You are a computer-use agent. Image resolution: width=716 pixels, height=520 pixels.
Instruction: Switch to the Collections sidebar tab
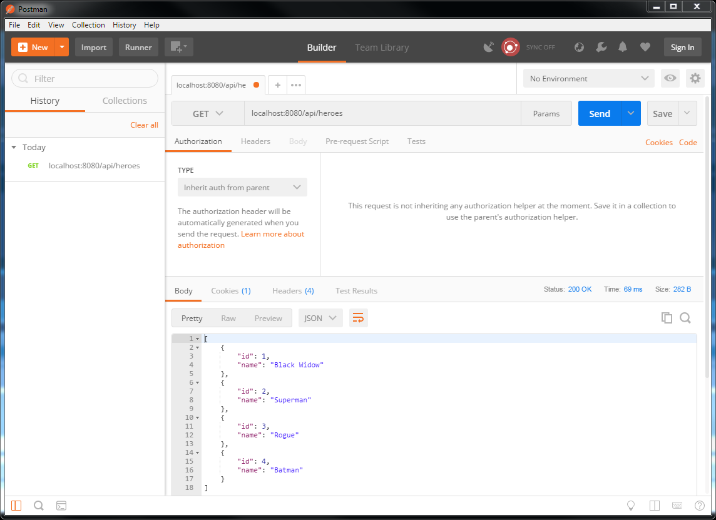coord(125,101)
